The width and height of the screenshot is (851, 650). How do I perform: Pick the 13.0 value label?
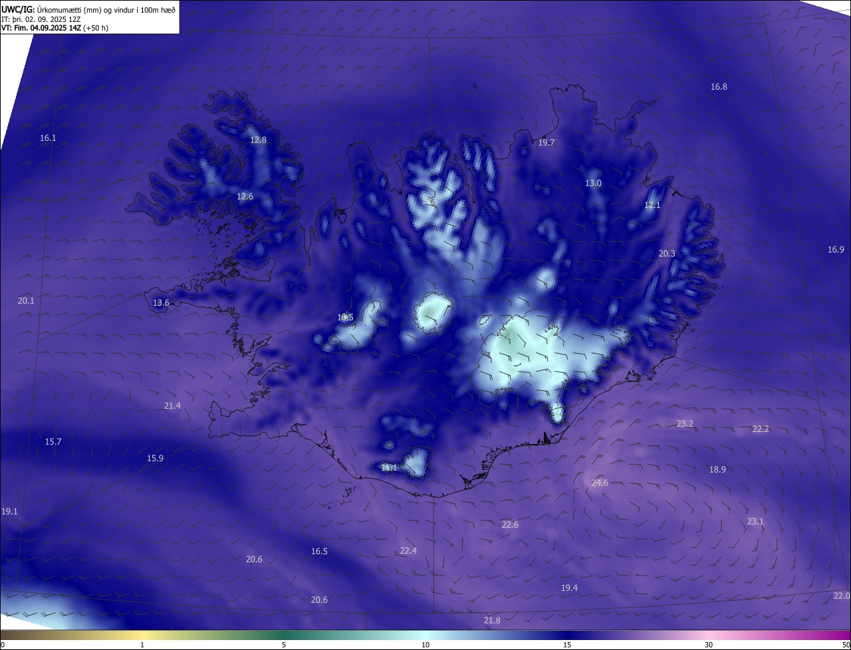593,183
